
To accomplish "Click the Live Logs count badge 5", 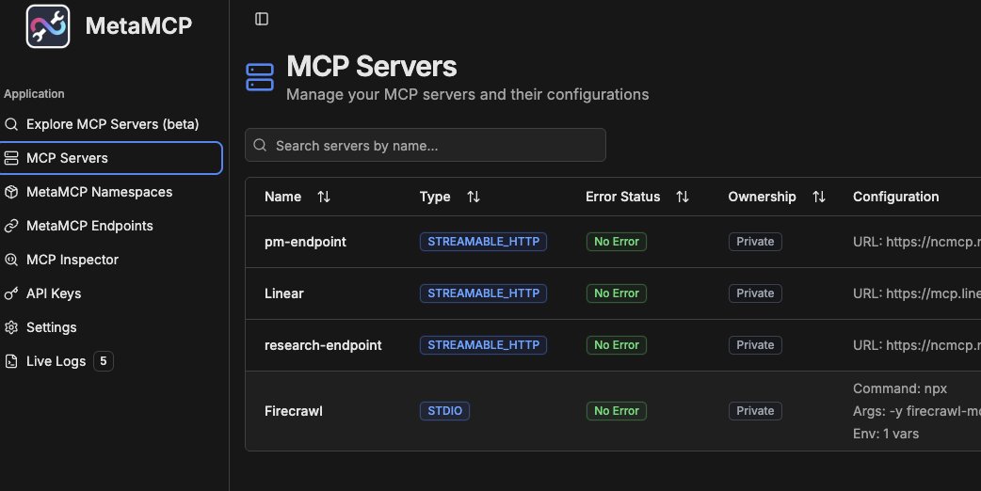I will [x=104, y=361].
